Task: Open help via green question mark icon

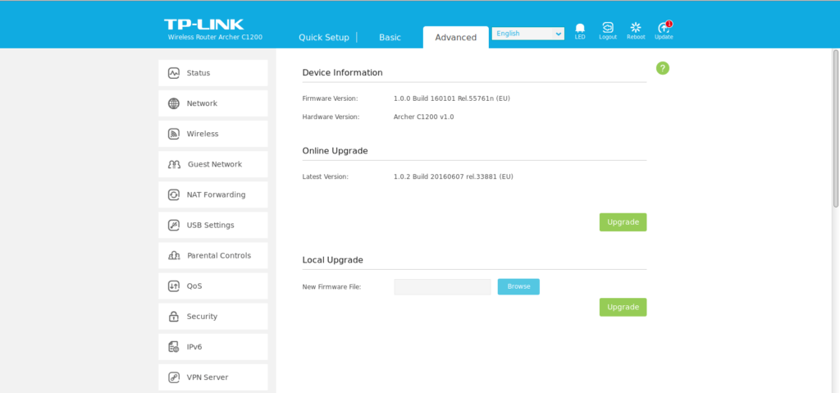Action: point(663,68)
